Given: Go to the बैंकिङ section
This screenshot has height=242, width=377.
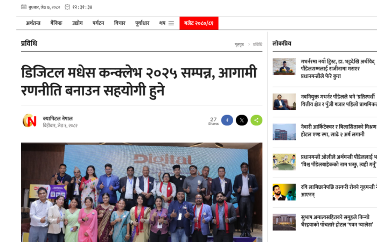Looking at the screenshot, I should (x=56, y=23).
